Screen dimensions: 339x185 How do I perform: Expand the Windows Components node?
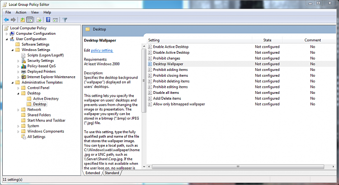18,131
